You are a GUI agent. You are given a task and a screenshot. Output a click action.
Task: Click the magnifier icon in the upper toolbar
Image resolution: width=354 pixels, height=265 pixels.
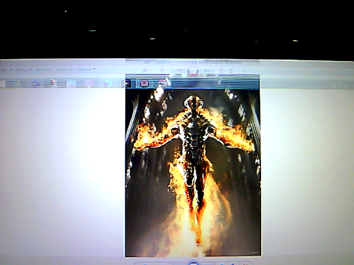(145, 71)
